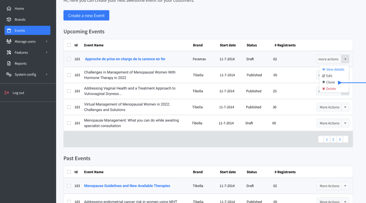This screenshot has height=203, width=366.
Task: Check the Menopause Guidelines and New Therapies row
Action: click(x=69, y=186)
